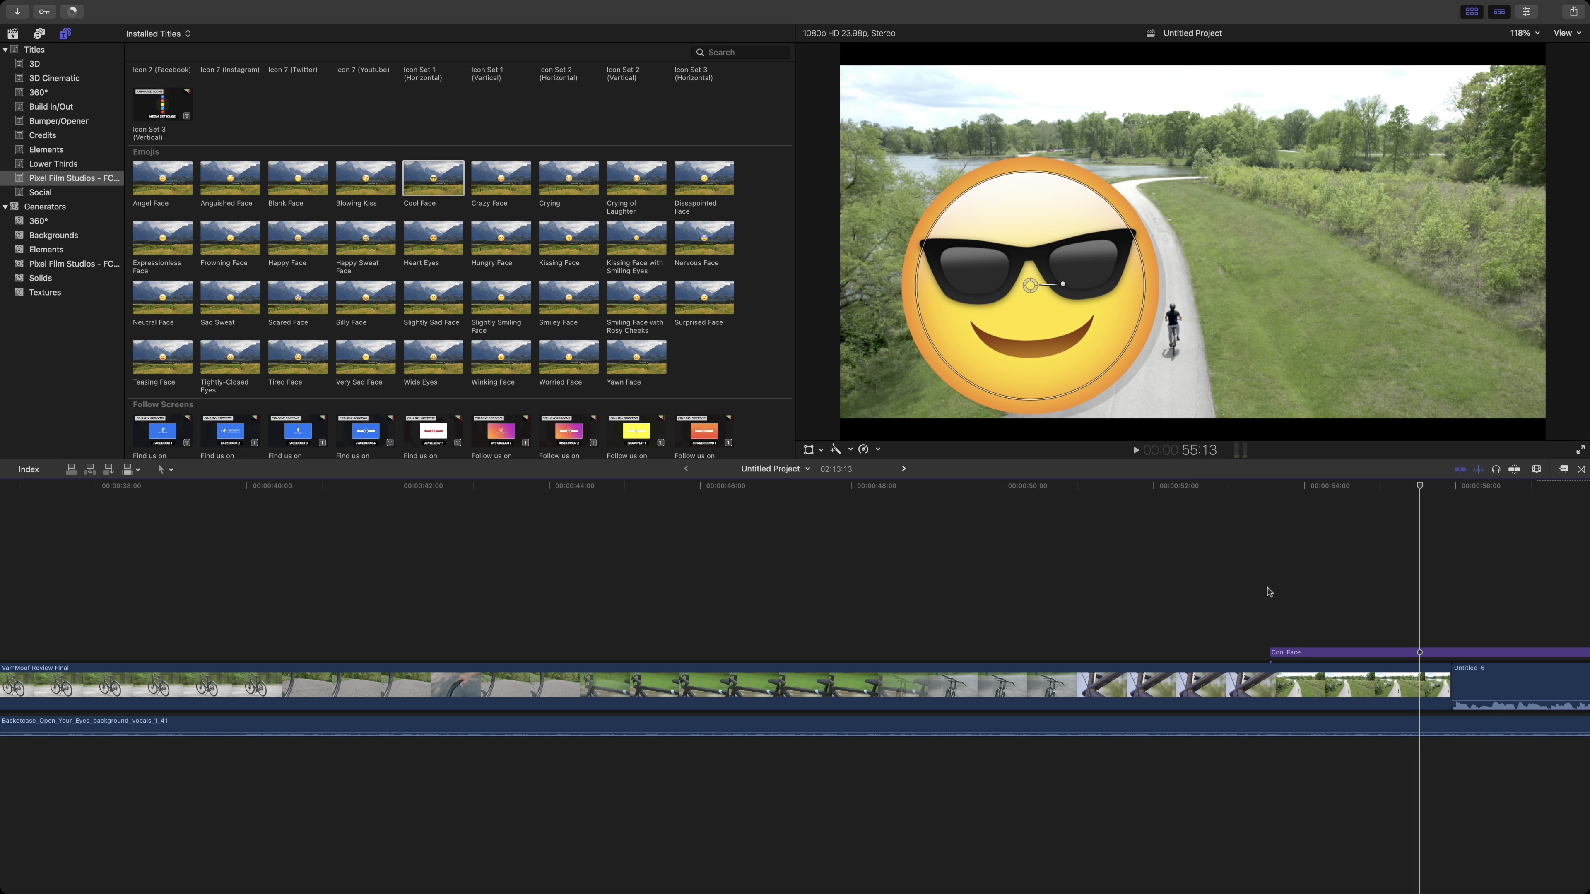The height and width of the screenshot is (894, 1590).
Task: Toggle audio skimming waveform button
Action: tap(1478, 469)
